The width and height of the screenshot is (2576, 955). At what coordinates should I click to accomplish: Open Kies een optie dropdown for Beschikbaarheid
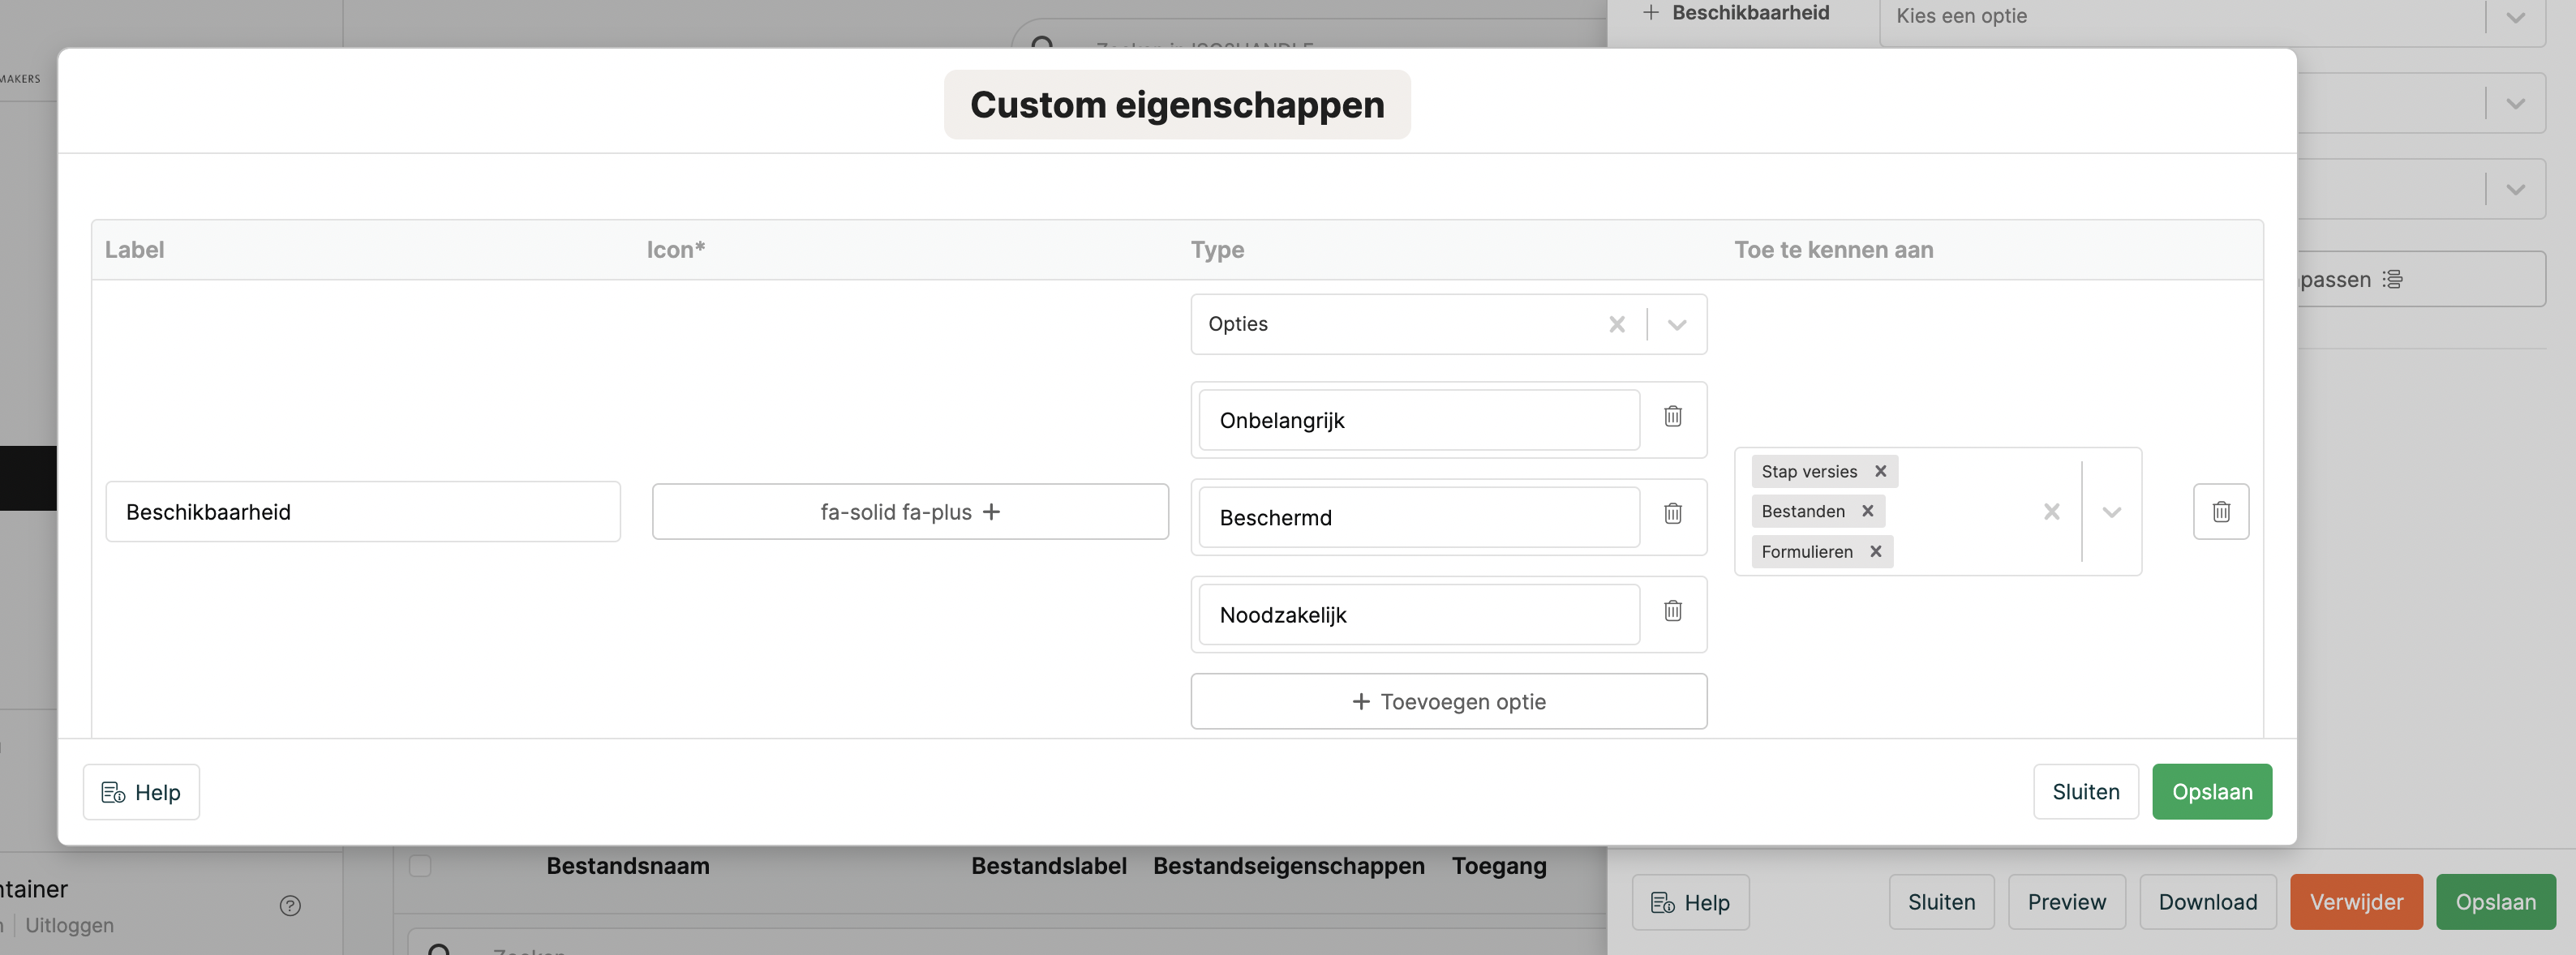[2211, 17]
